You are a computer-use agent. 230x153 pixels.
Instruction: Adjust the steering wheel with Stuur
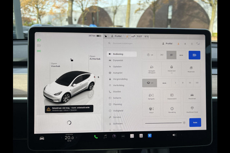151,110
